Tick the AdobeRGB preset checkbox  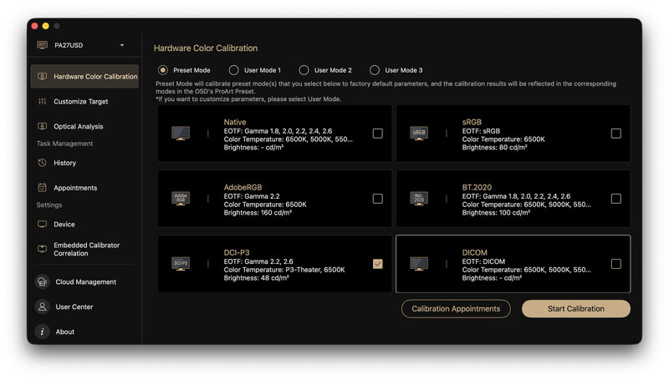[378, 199]
